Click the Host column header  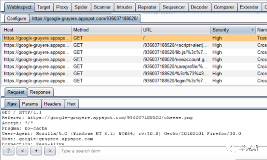tap(37, 30)
